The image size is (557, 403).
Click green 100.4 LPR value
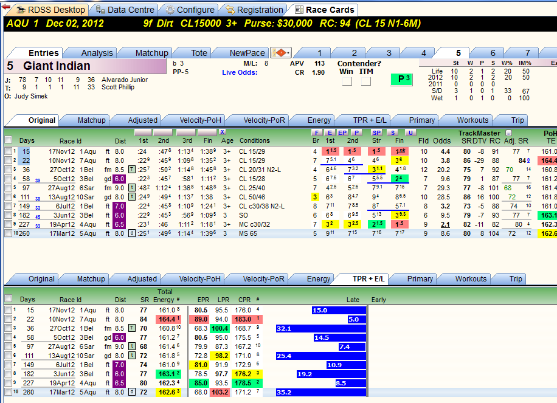coord(220,328)
